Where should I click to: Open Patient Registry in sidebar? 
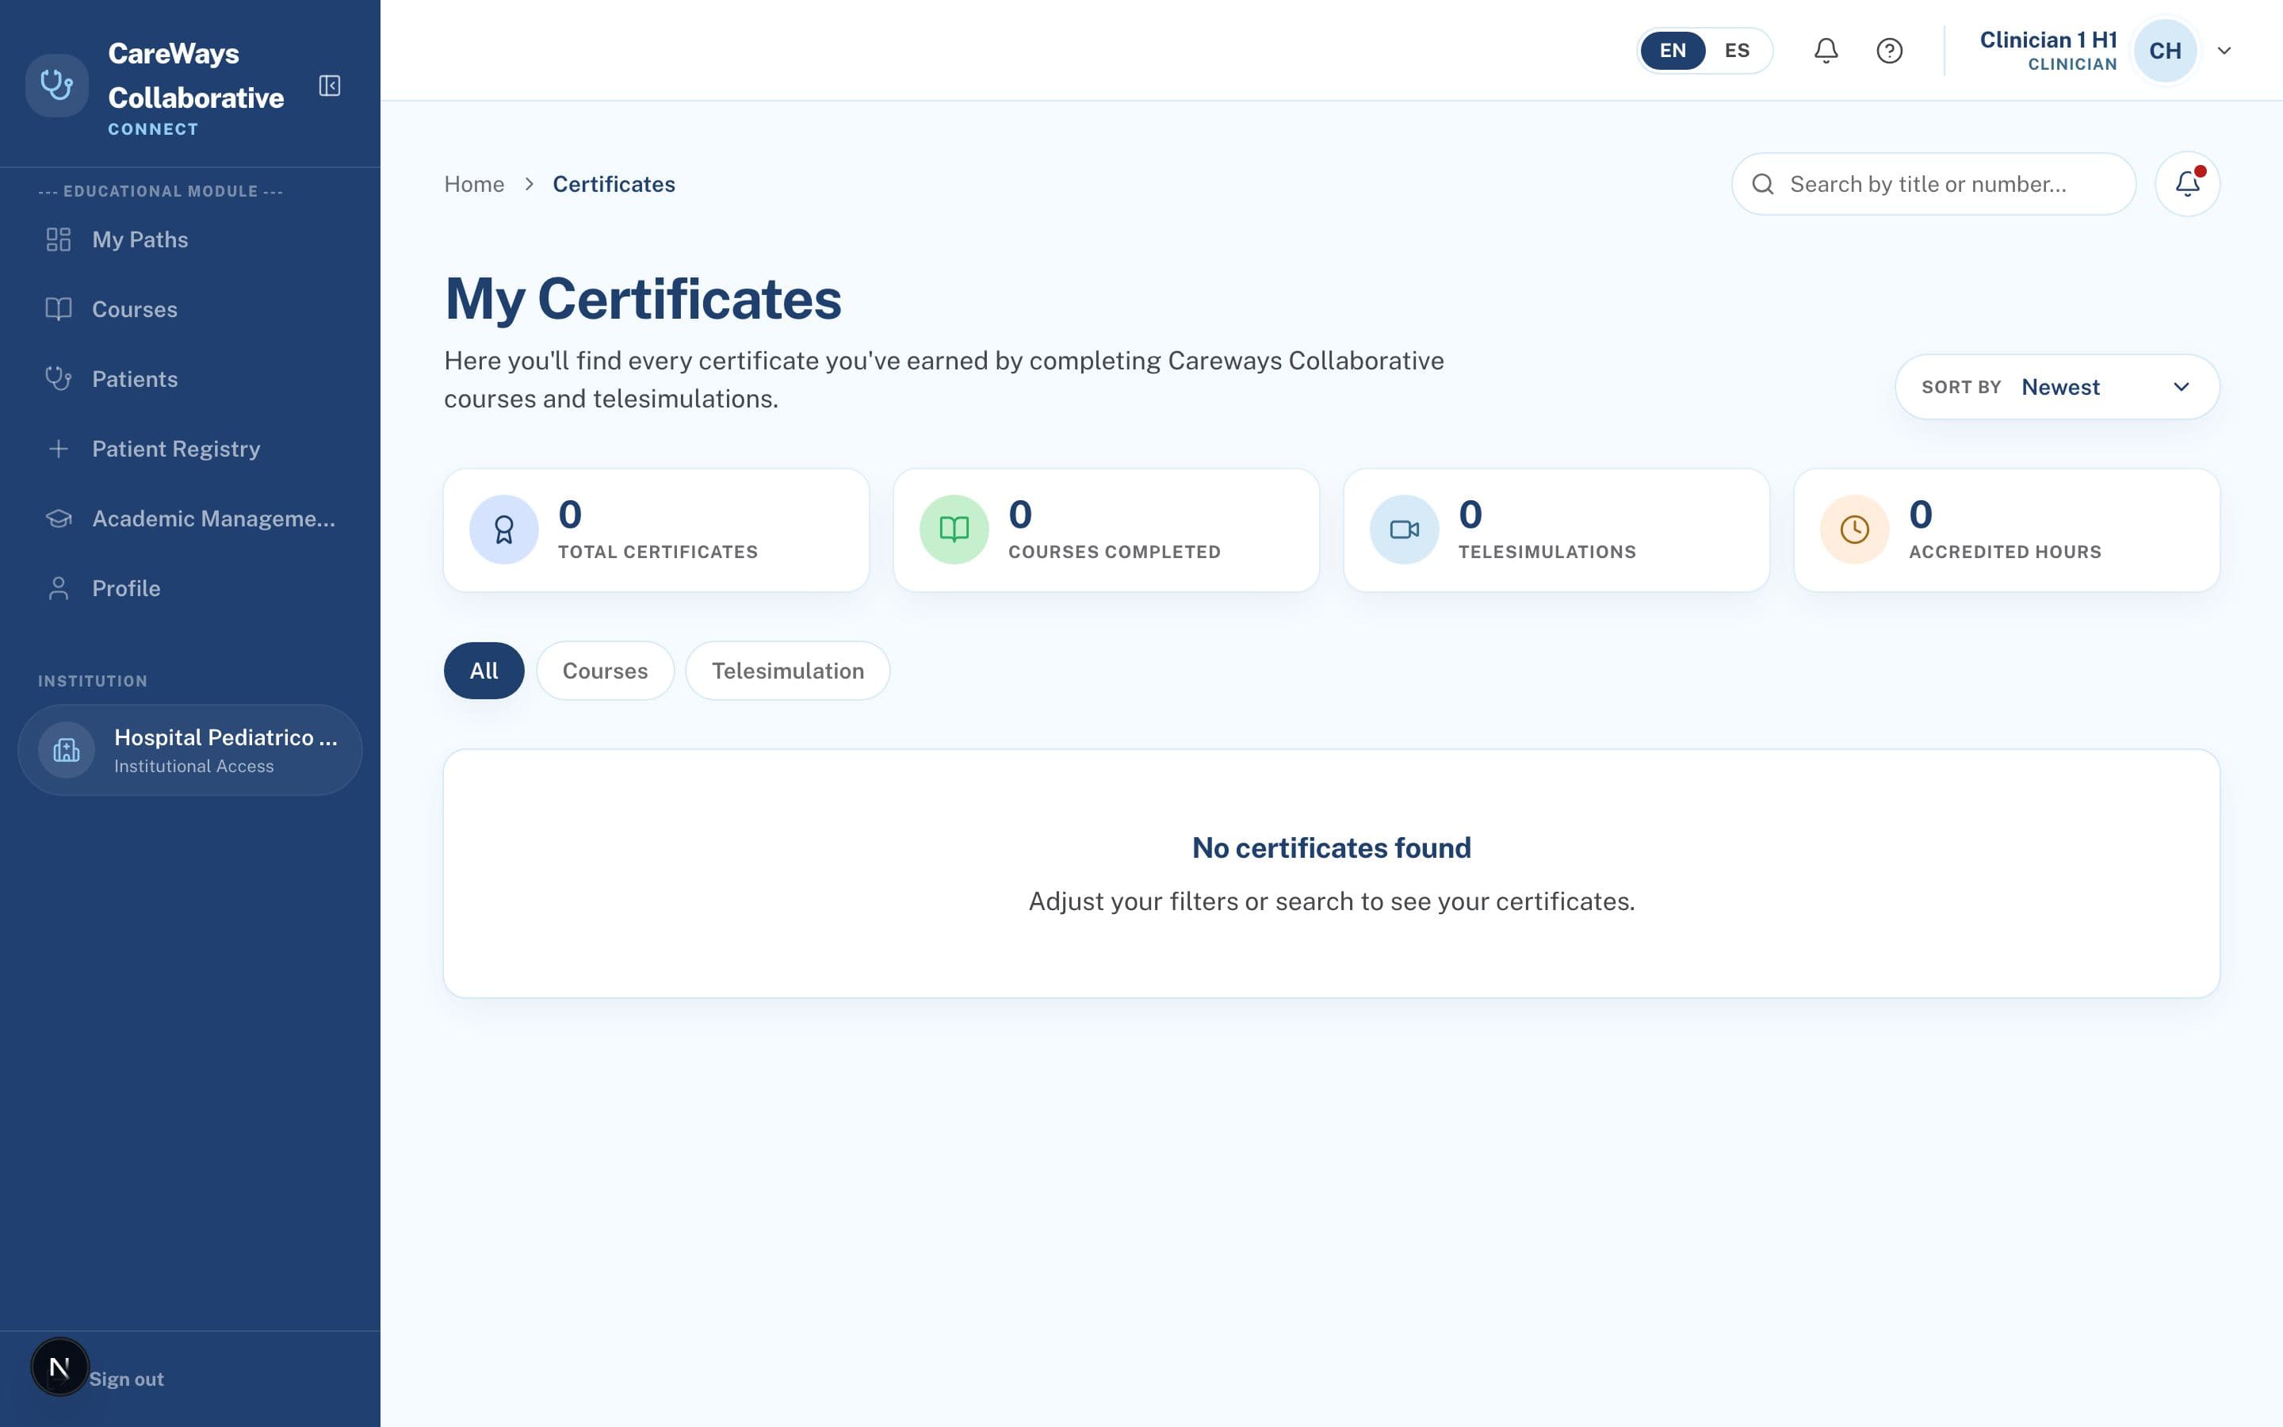[x=189, y=450]
